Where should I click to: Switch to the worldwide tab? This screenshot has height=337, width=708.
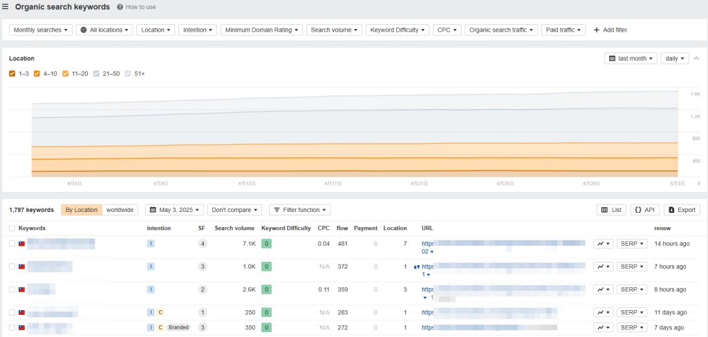pyautogui.click(x=120, y=210)
